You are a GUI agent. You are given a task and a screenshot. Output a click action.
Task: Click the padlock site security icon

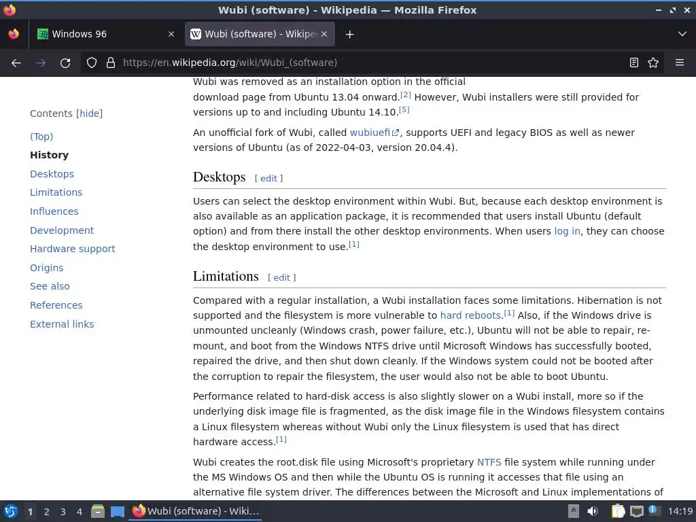(x=111, y=63)
